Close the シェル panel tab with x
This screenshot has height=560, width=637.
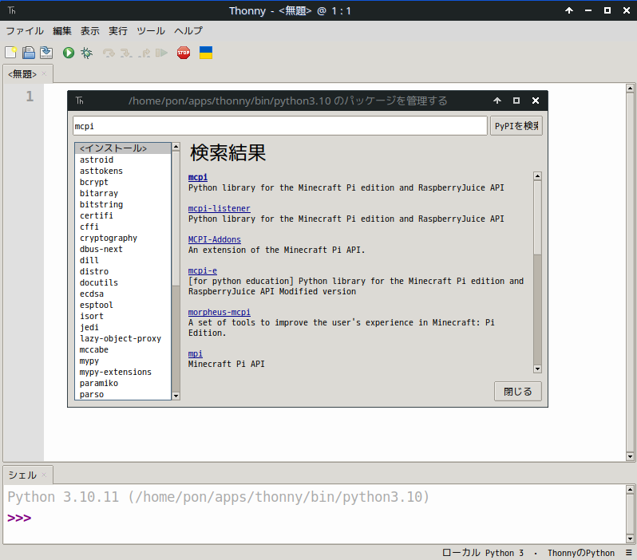pyautogui.click(x=44, y=475)
